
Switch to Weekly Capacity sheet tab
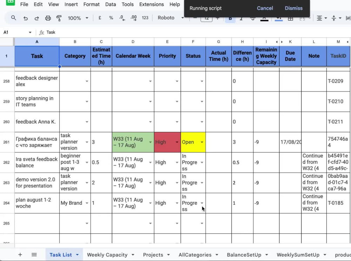click(x=107, y=255)
